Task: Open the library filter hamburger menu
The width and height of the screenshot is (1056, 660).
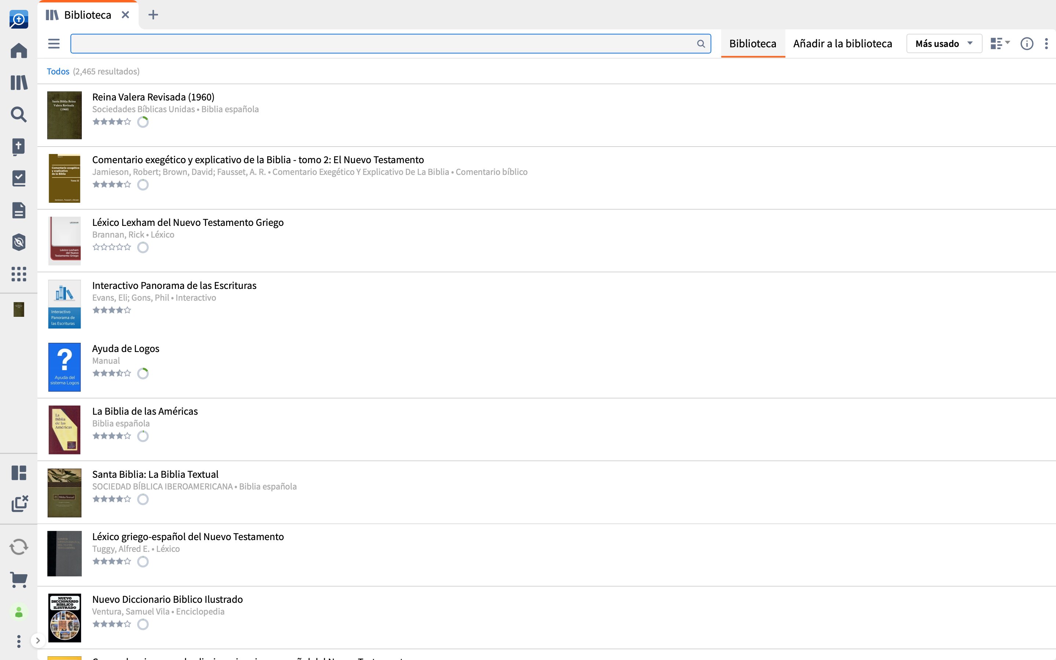Action: pyautogui.click(x=54, y=44)
